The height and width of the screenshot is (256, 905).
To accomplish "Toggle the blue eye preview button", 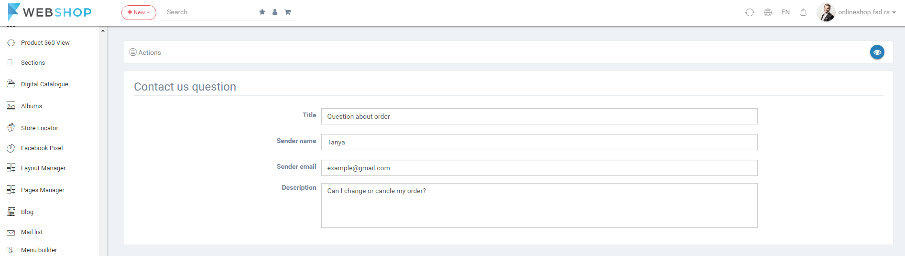I will point(877,52).
